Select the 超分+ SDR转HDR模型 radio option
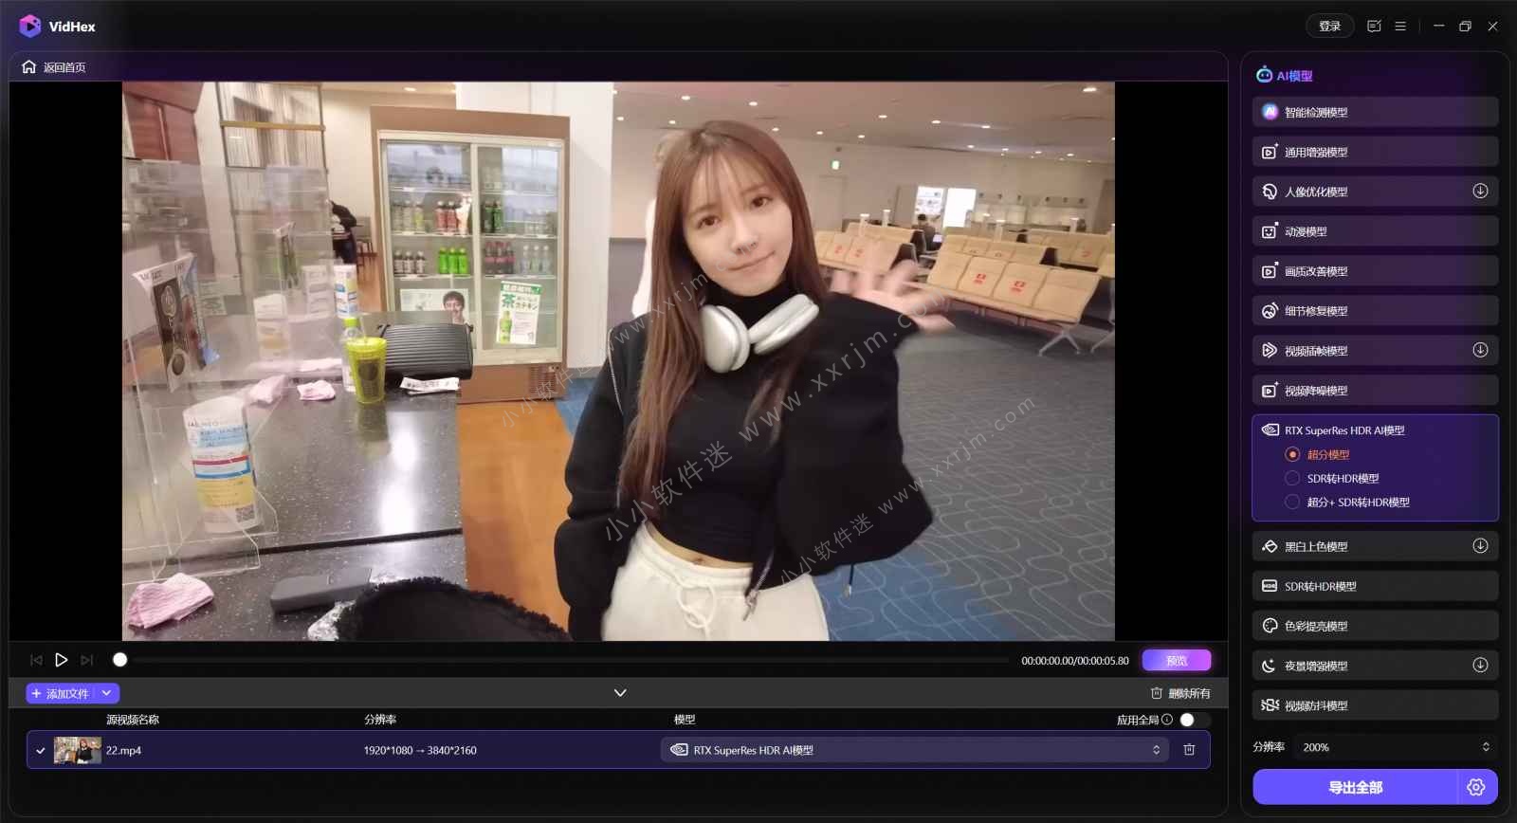 [x=1292, y=503]
